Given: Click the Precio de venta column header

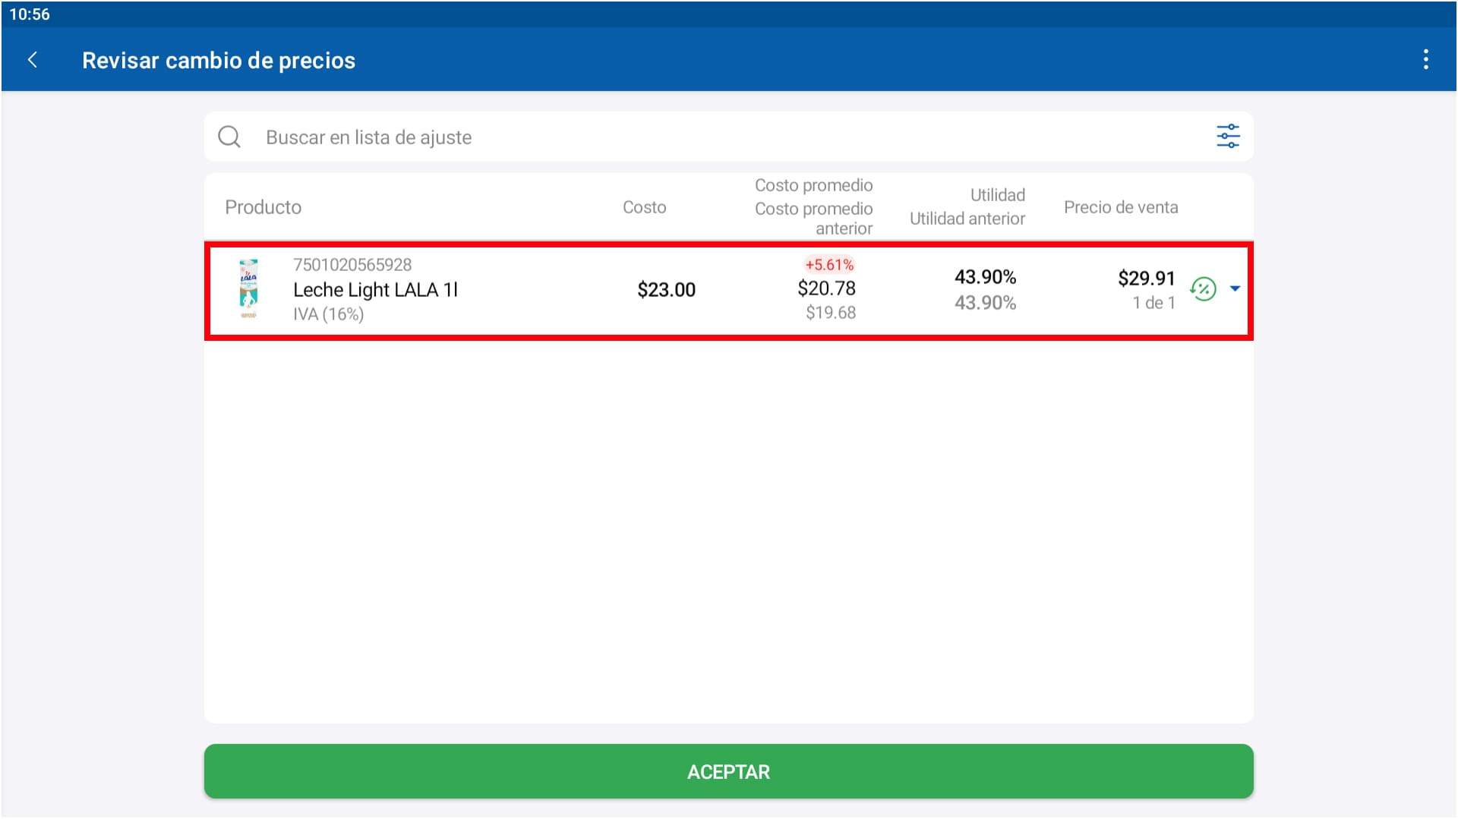Looking at the screenshot, I should coord(1120,207).
